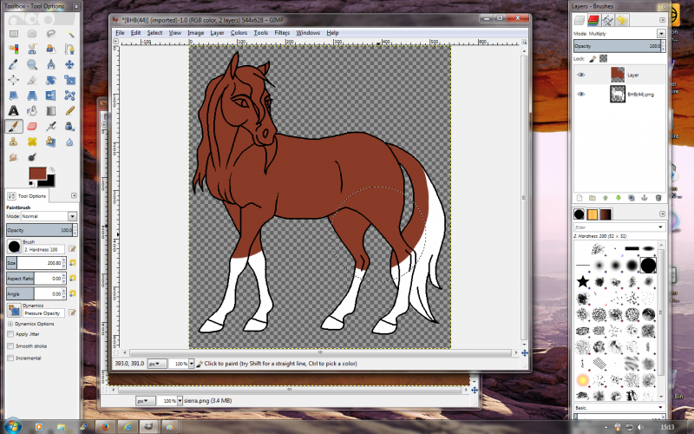Expand the Dynamics Options section
The width and height of the screenshot is (694, 434).
[10, 324]
